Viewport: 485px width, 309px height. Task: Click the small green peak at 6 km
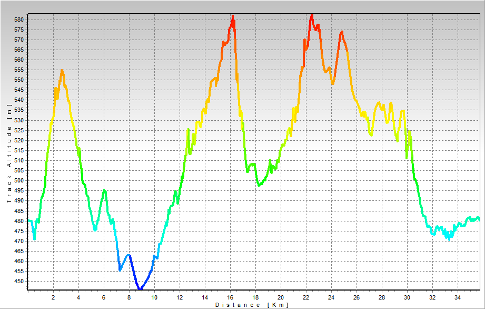tap(104, 190)
